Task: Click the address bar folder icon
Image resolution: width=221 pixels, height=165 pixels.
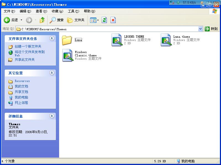Action: point(19,29)
